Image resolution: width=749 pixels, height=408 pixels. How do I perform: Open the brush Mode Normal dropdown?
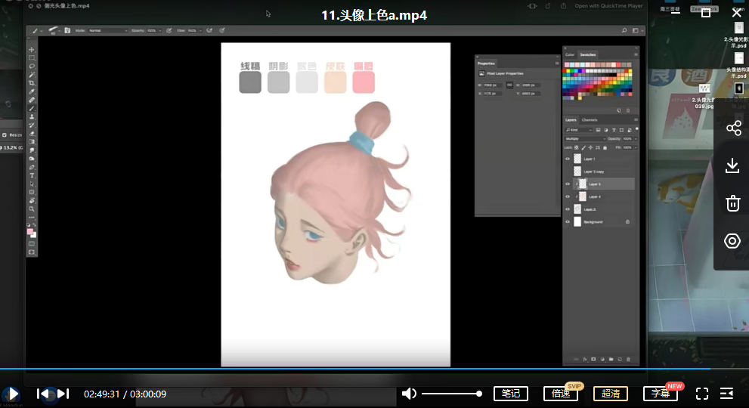pyautogui.click(x=107, y=31)
